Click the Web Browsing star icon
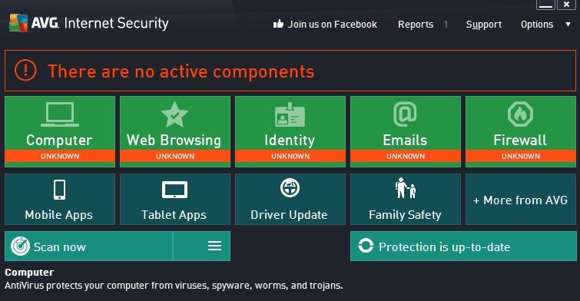Screen dimensions: 580x301 [174, 114]
